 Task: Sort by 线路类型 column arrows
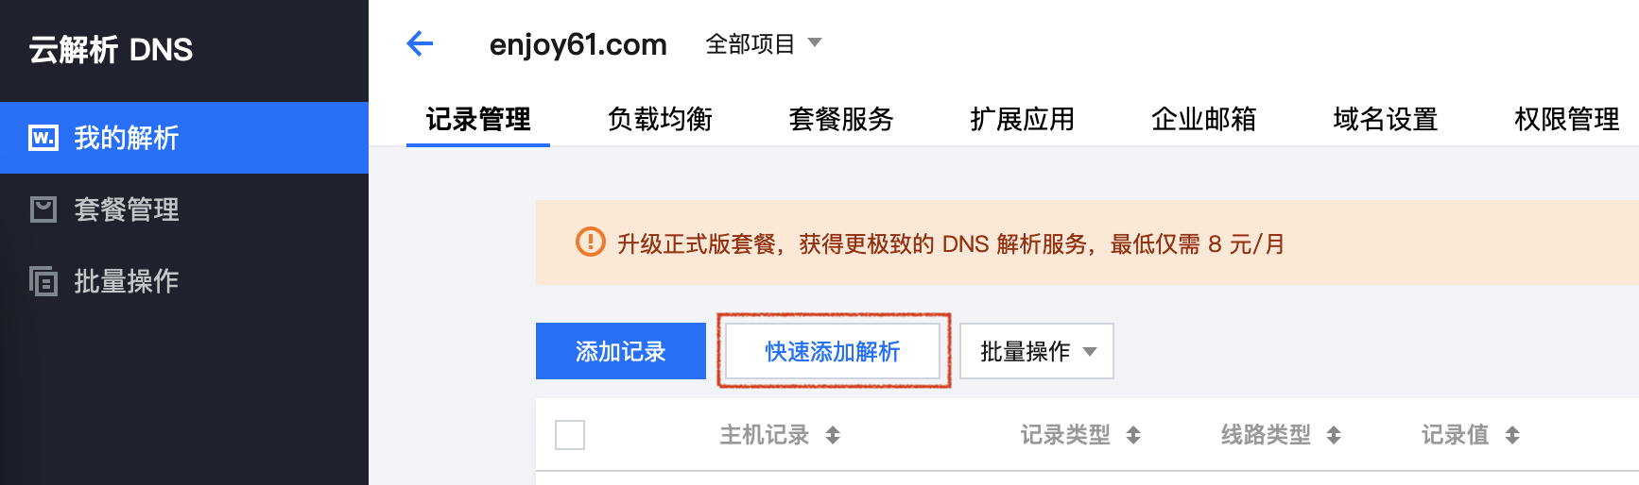tap(1334, 435)
